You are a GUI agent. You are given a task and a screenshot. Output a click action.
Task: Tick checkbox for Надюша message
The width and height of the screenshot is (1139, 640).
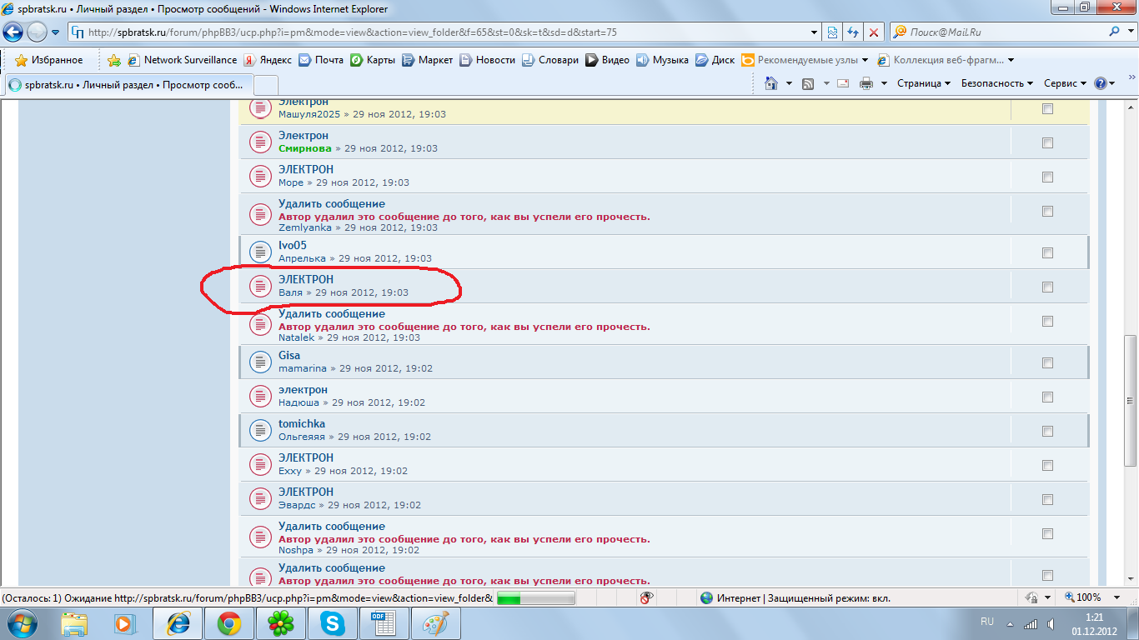pyautogui.click(x=1047, y=397)
